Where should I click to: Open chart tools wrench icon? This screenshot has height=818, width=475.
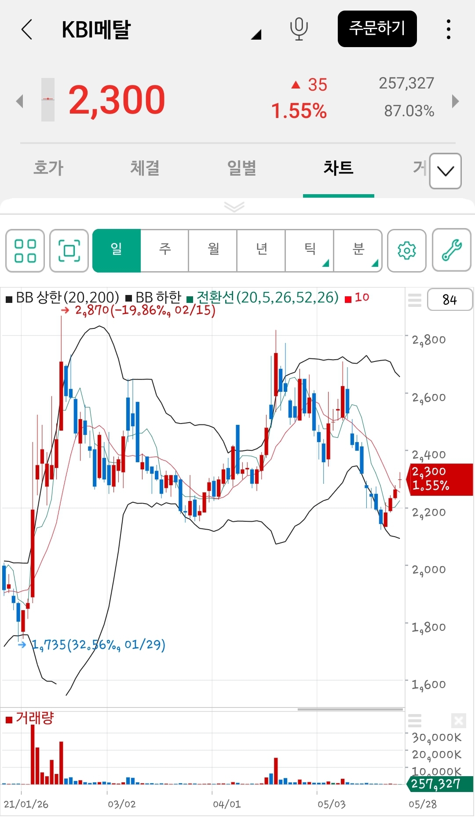tap(452, 250)
